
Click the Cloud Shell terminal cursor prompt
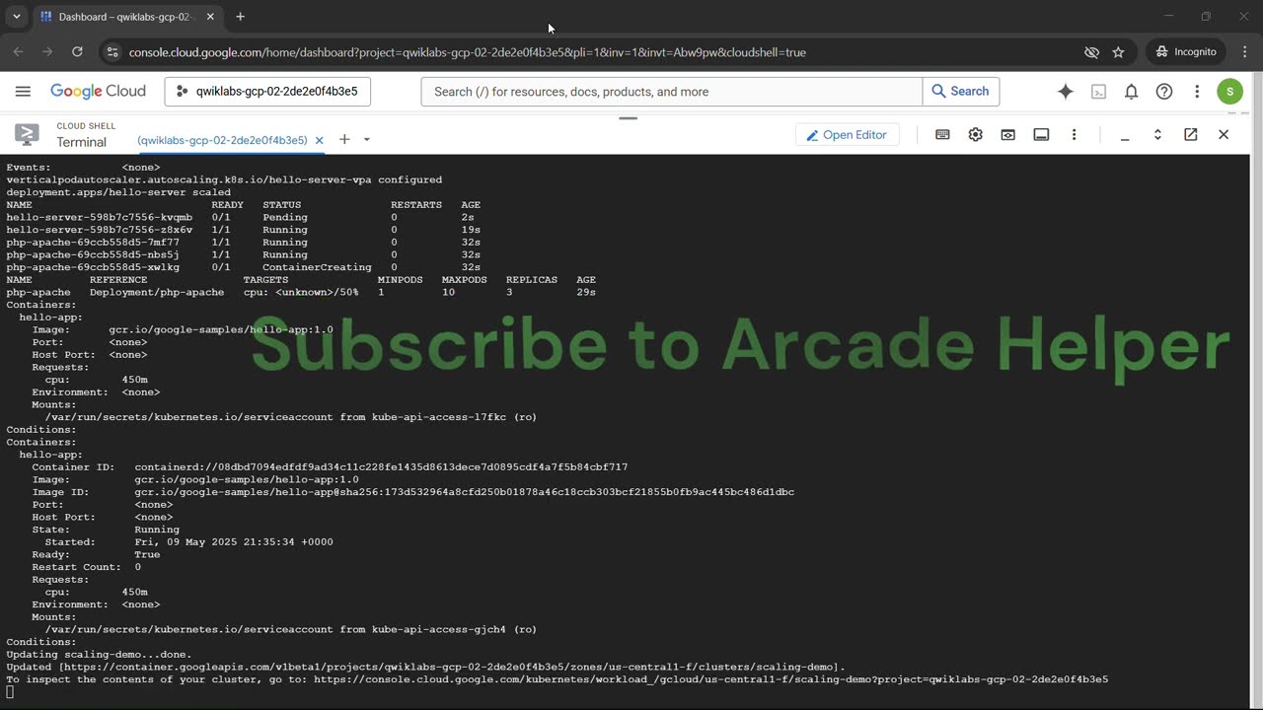[10, 692]
